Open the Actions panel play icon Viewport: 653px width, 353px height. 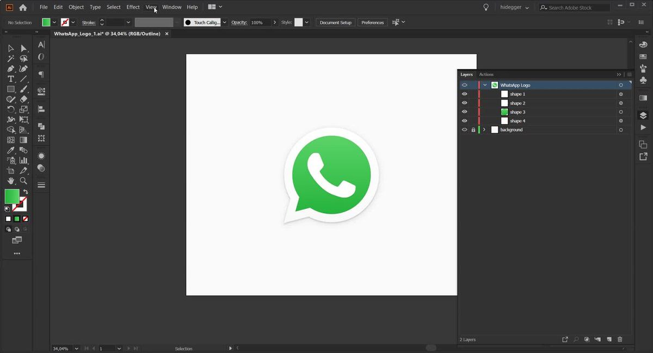pos(643,127)
